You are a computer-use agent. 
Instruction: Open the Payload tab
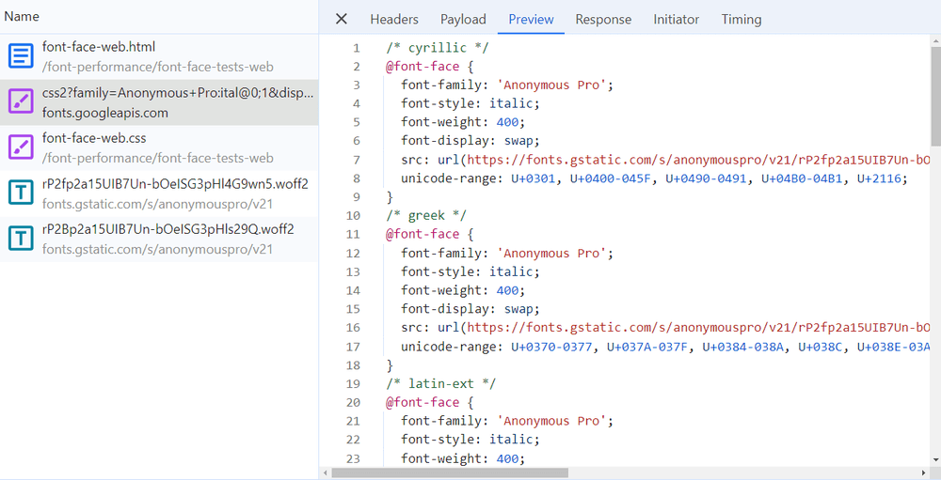(x=463, y=19)
